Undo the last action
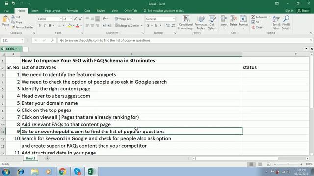Screen dimensions: 314x176 (13, 3)
